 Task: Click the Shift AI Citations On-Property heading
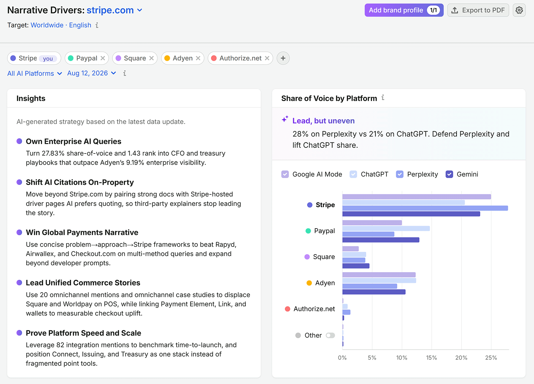(x=80, y=182)
